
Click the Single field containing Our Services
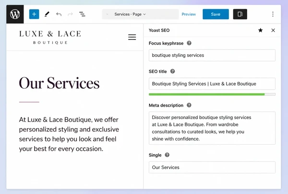tap(212, 168)
